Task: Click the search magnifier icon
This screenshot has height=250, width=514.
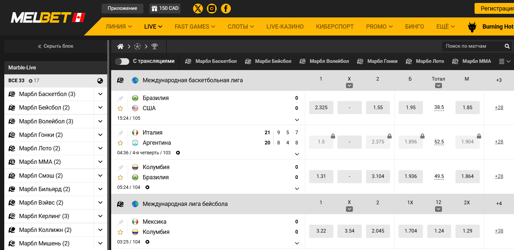Action: 507,46
